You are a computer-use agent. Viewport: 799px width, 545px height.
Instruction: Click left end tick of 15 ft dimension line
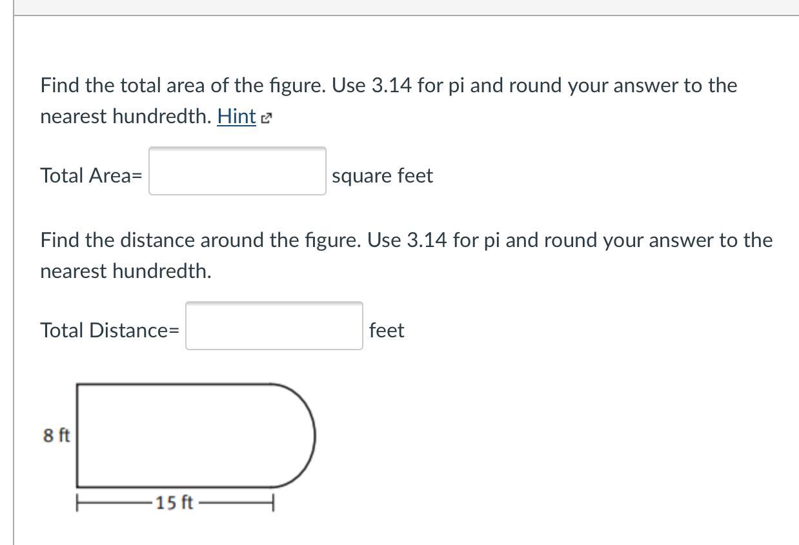point(77,502)
